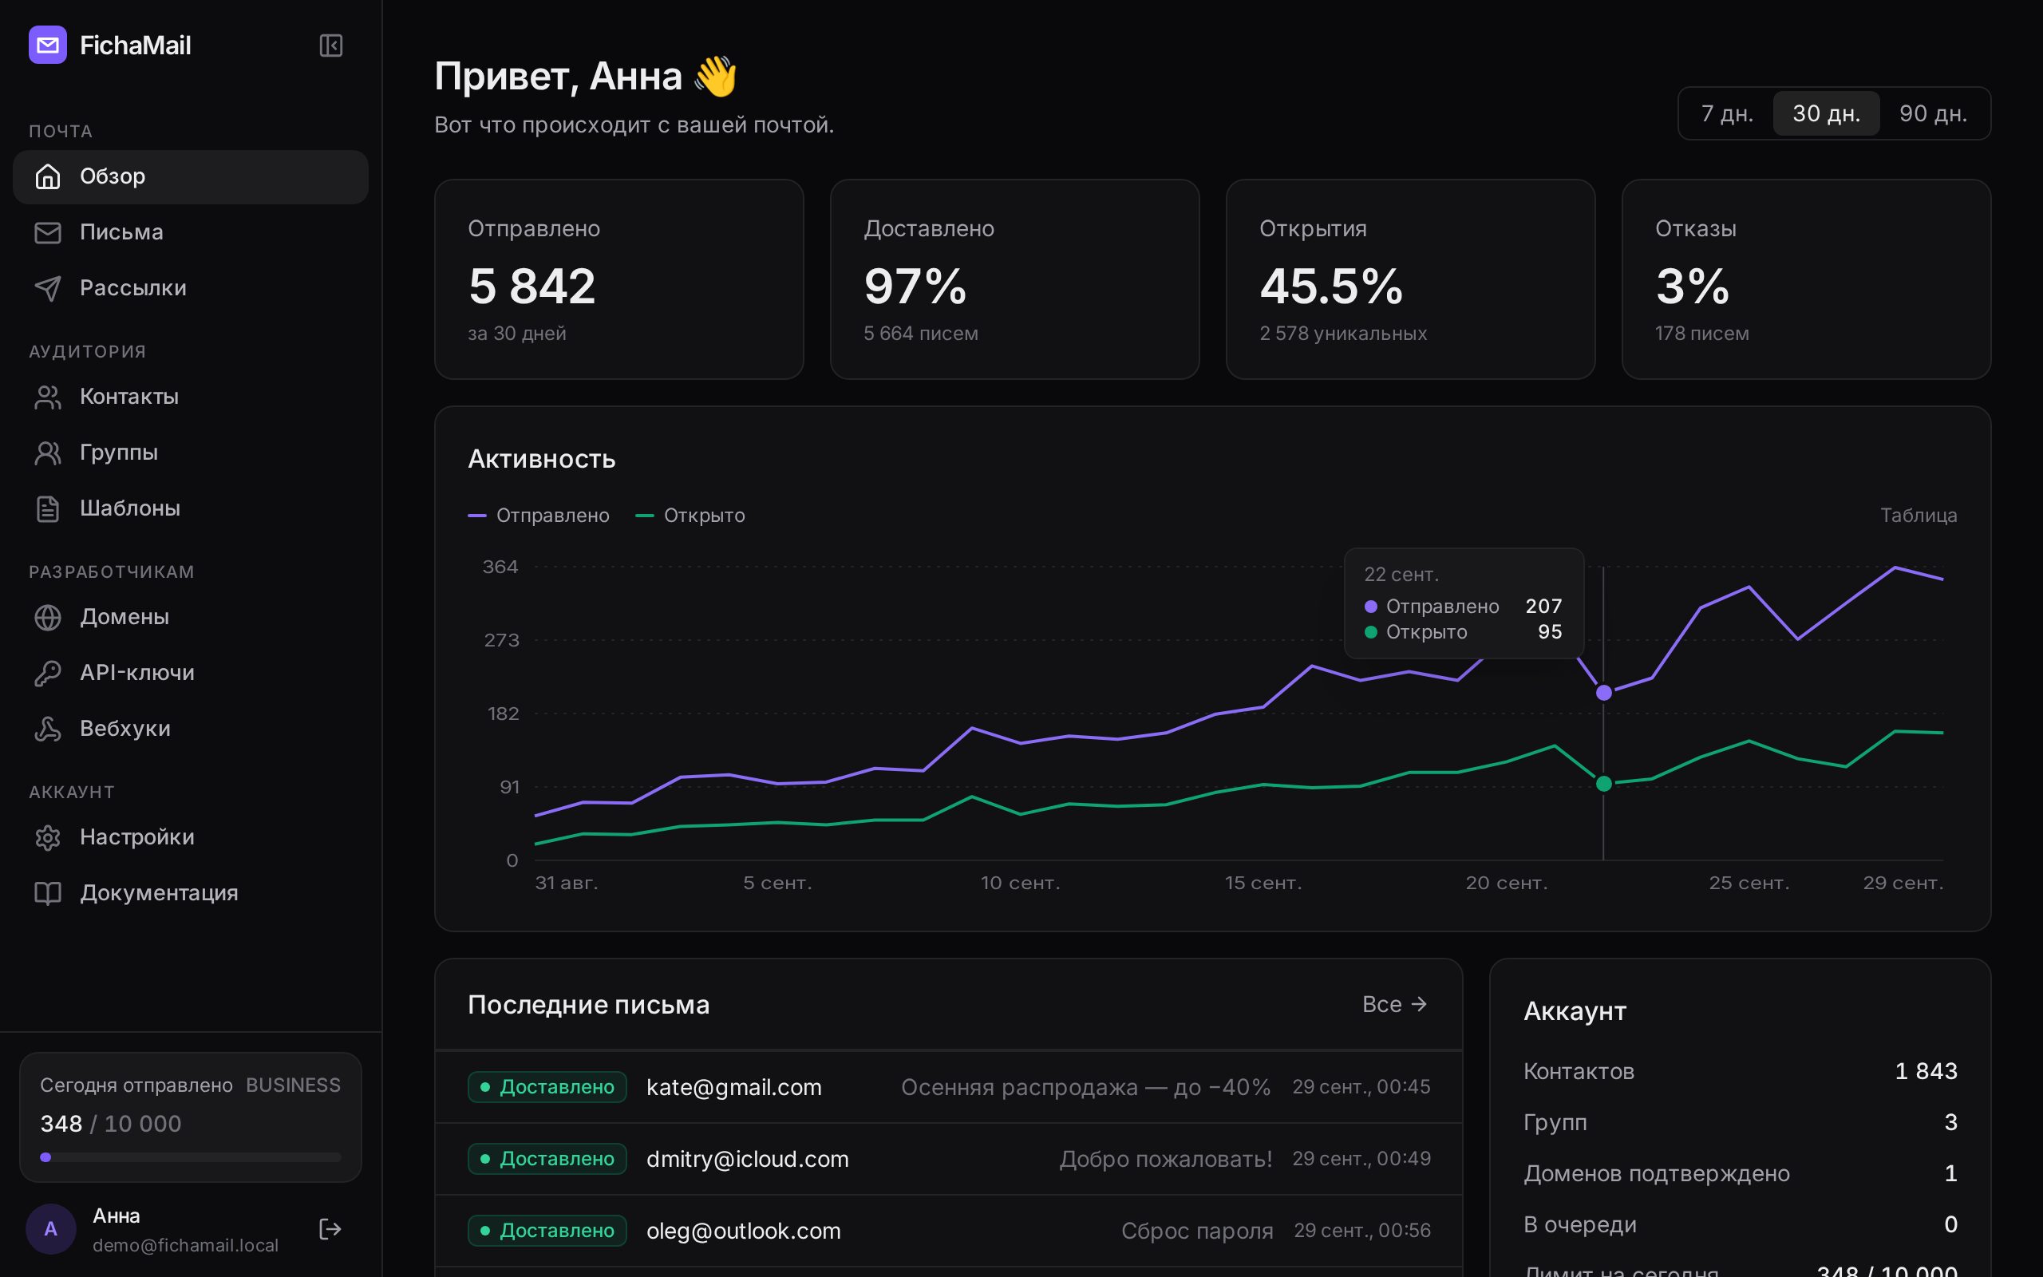
Task: Click the Анна user profile name
Action: click(x=117, y=1216)
